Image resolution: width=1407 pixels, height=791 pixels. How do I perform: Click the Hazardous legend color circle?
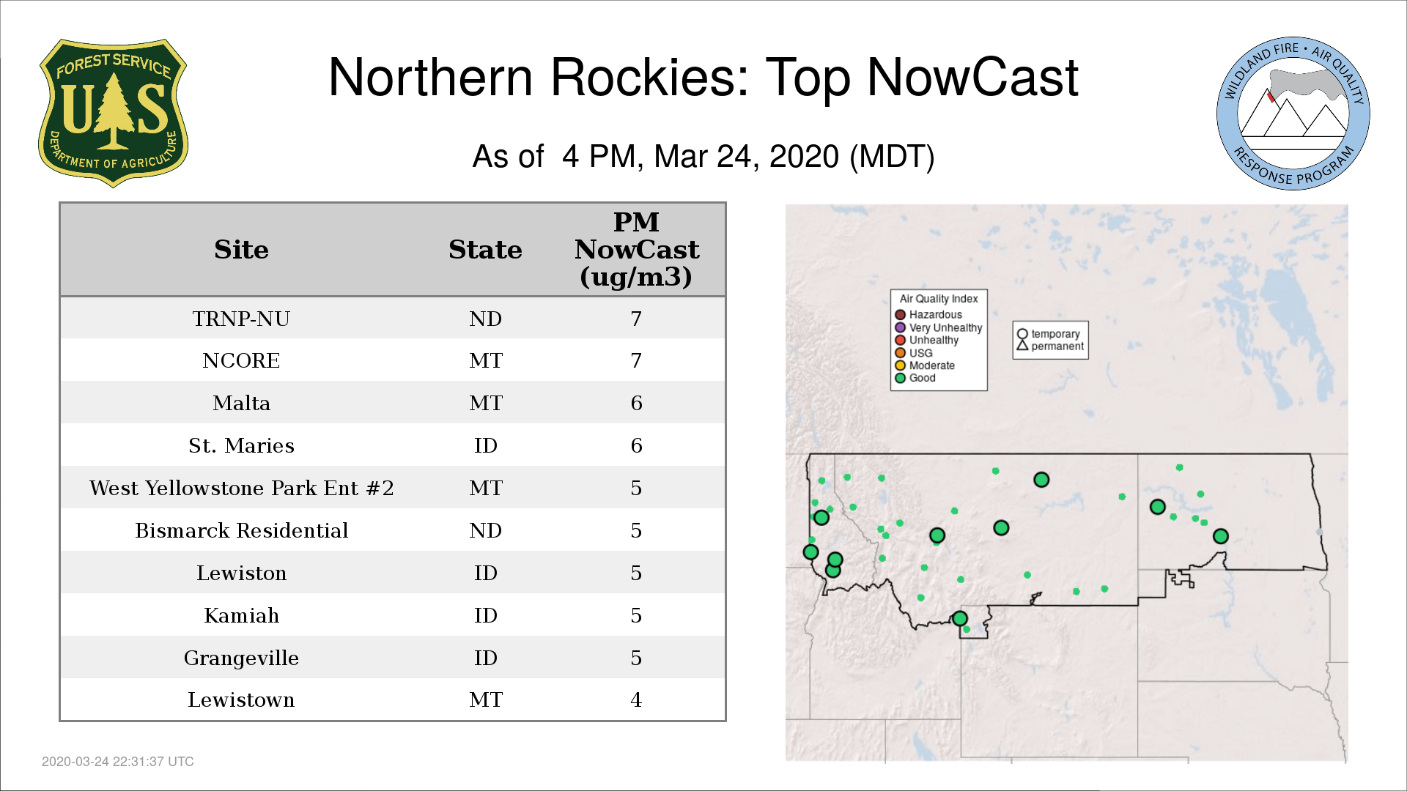tap(900, 315)
